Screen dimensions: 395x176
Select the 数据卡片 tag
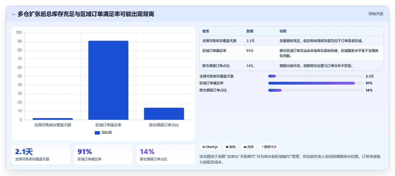click(269, 147)
